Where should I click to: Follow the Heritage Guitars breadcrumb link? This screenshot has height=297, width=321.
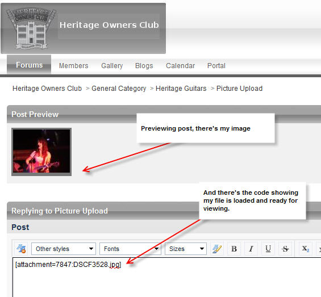[x=181, y=89]
